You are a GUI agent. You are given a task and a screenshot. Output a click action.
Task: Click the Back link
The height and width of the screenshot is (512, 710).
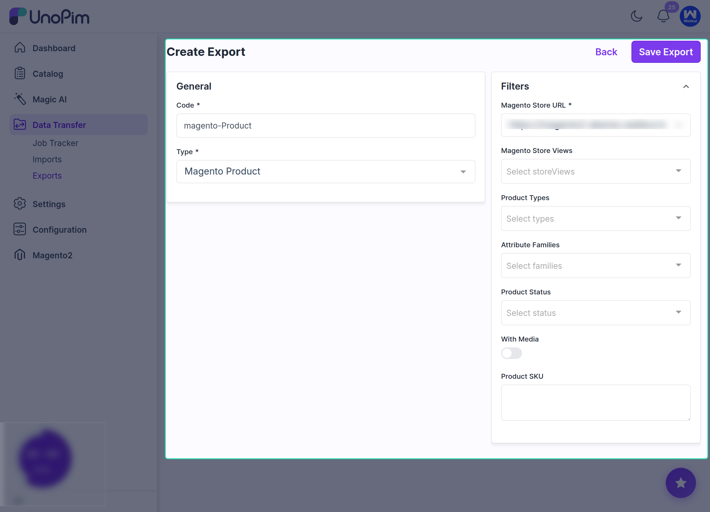pyautogui.click(x=606, y=52)
